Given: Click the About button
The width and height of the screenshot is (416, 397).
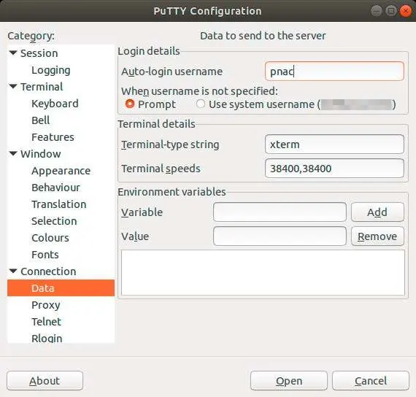Looking at the screenshot, I should point(45,380).
